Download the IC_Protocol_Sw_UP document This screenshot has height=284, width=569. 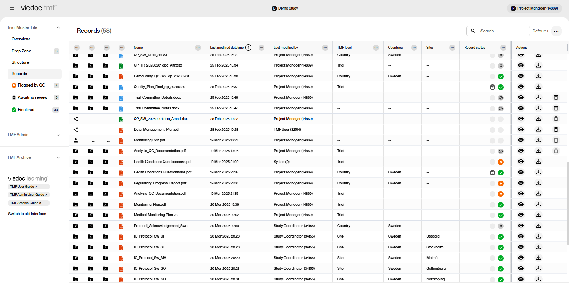coord(538,236)
